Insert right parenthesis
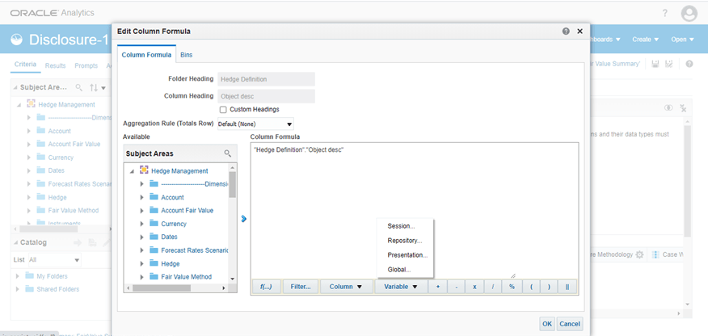The width and height of the screenshot is (708, 336). click(x=549, y=287)
